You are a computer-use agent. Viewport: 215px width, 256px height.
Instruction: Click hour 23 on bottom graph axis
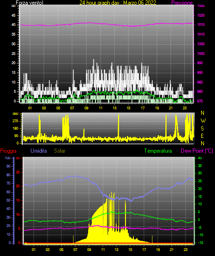tap(185, 250)
